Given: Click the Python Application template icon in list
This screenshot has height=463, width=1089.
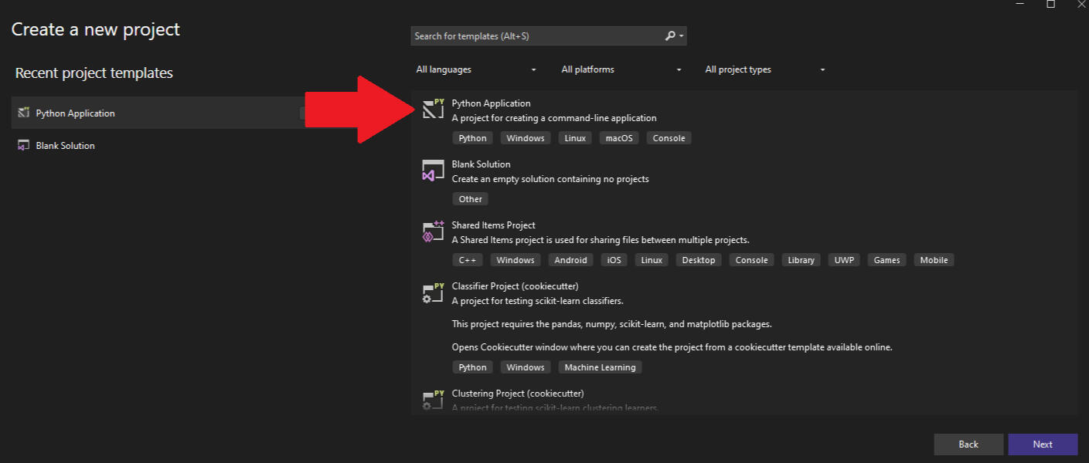Looking at the screenshot, I should (x=433, y=109).
